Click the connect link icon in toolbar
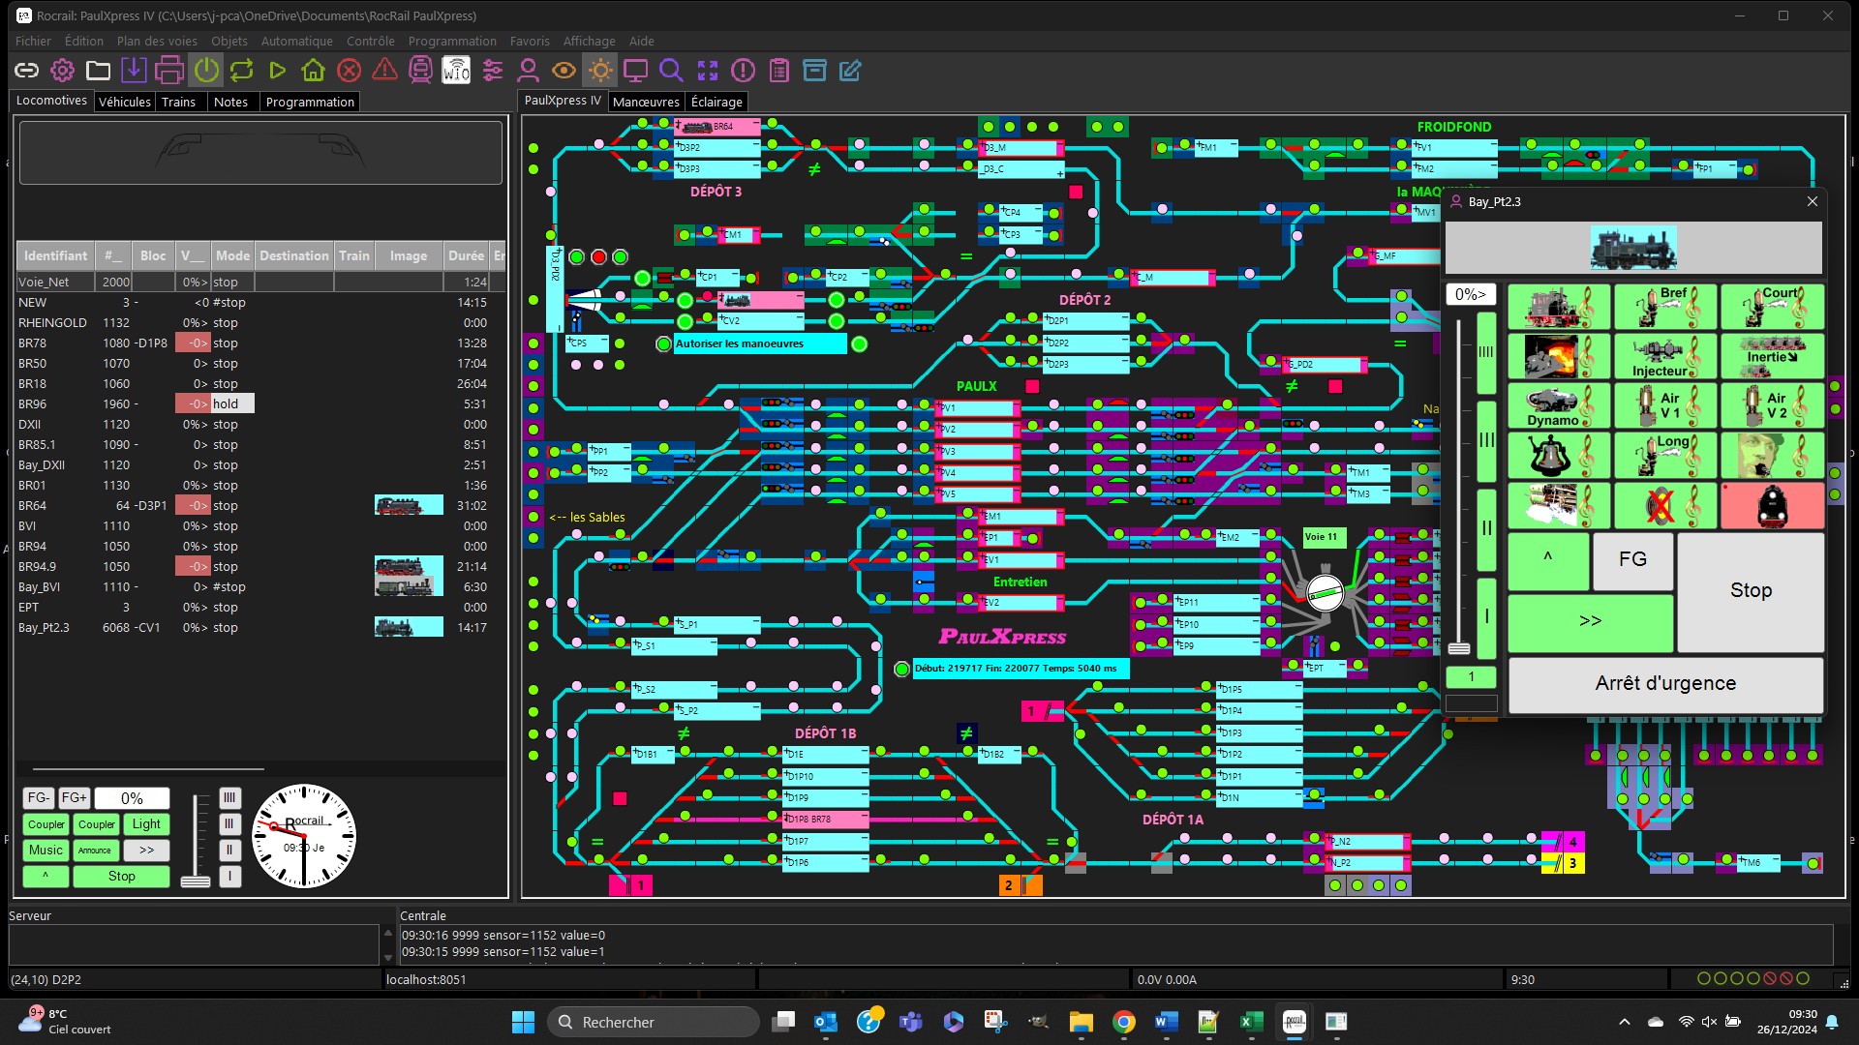 tap(26, 71)
